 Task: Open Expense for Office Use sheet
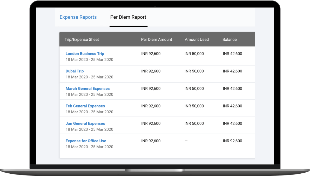(x=86, y=141)
